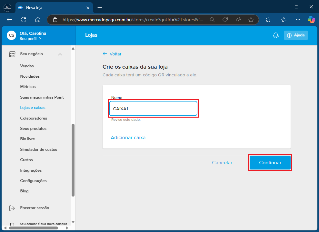Click the browser home icon
The image size is (319, 232).
coord(38,20)
